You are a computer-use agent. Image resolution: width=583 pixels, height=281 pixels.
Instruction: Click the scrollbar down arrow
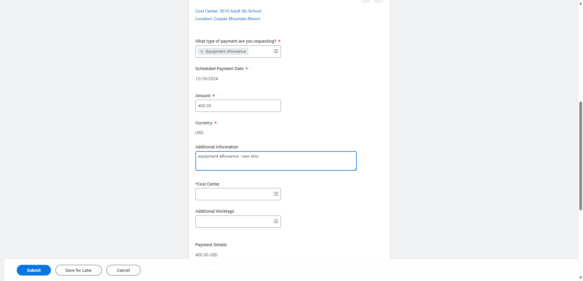[x=581, y=278]
